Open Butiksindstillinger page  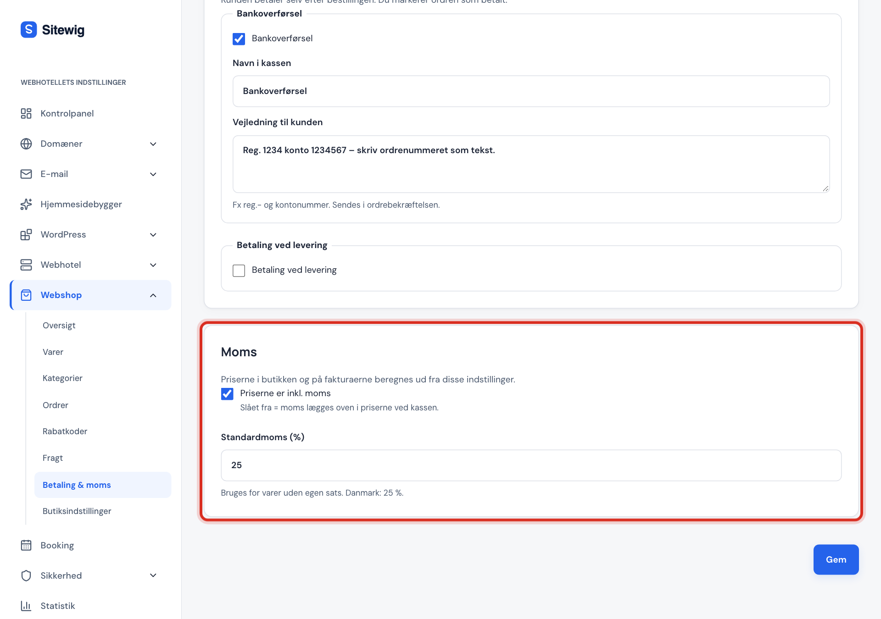[77, 511]
